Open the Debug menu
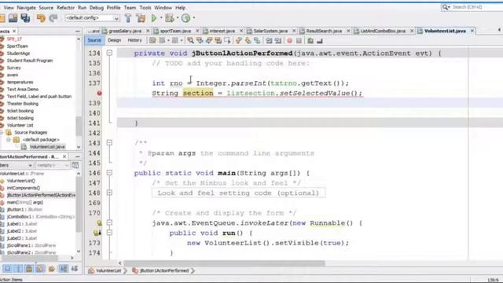Image resolution: width=503 pixels, height=283 pixels. (96, 7)
